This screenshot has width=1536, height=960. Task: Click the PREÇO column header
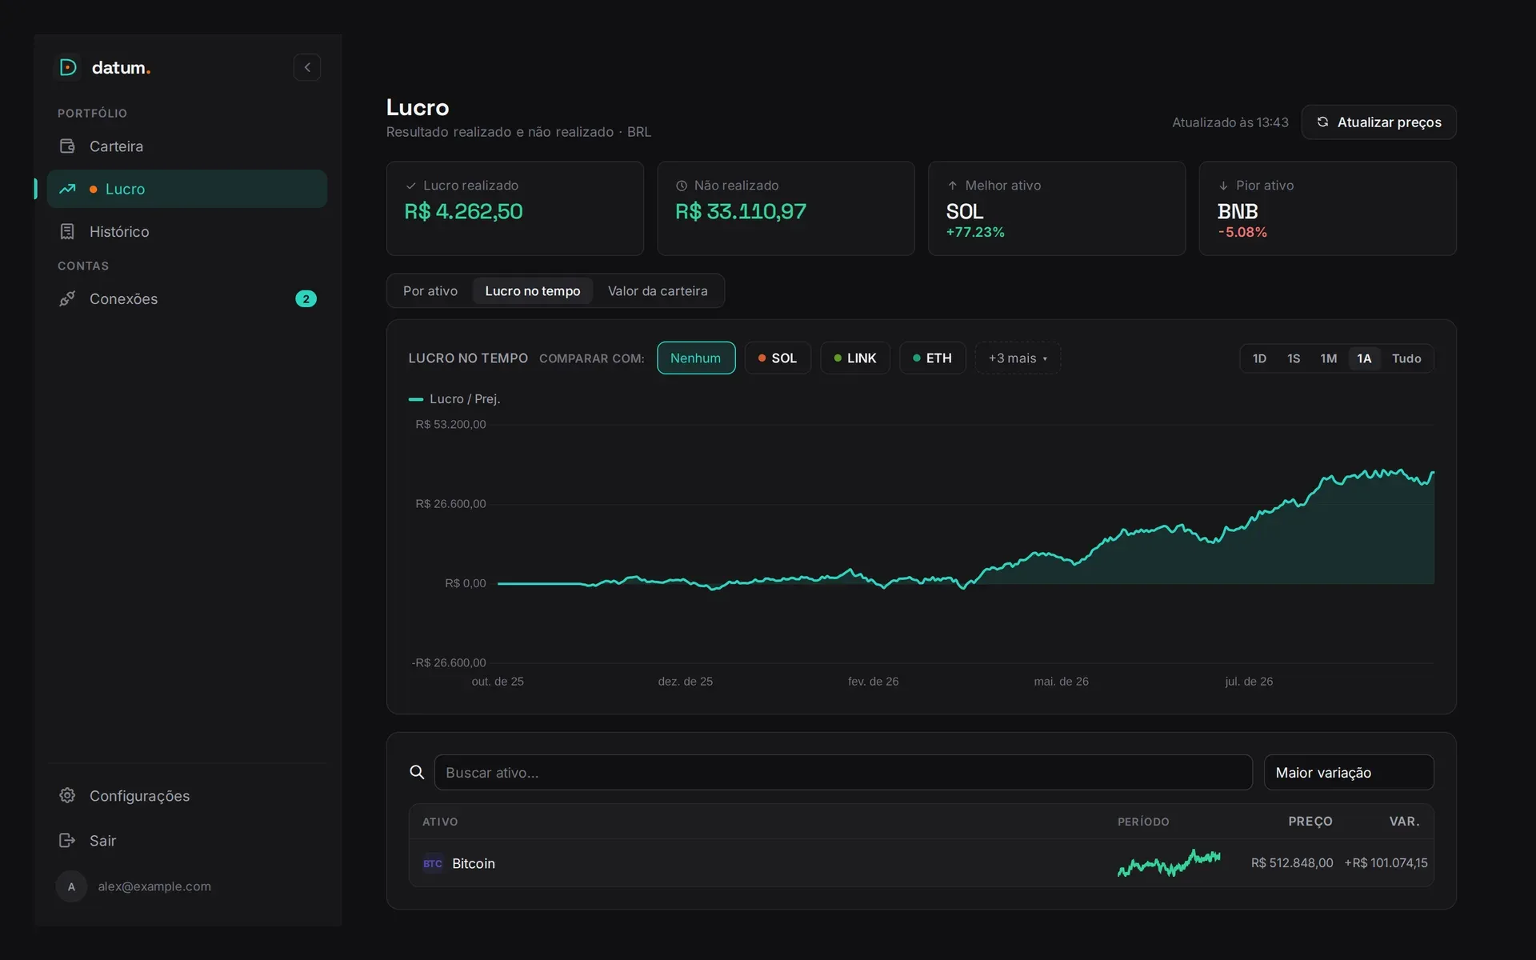[1310, 822]
